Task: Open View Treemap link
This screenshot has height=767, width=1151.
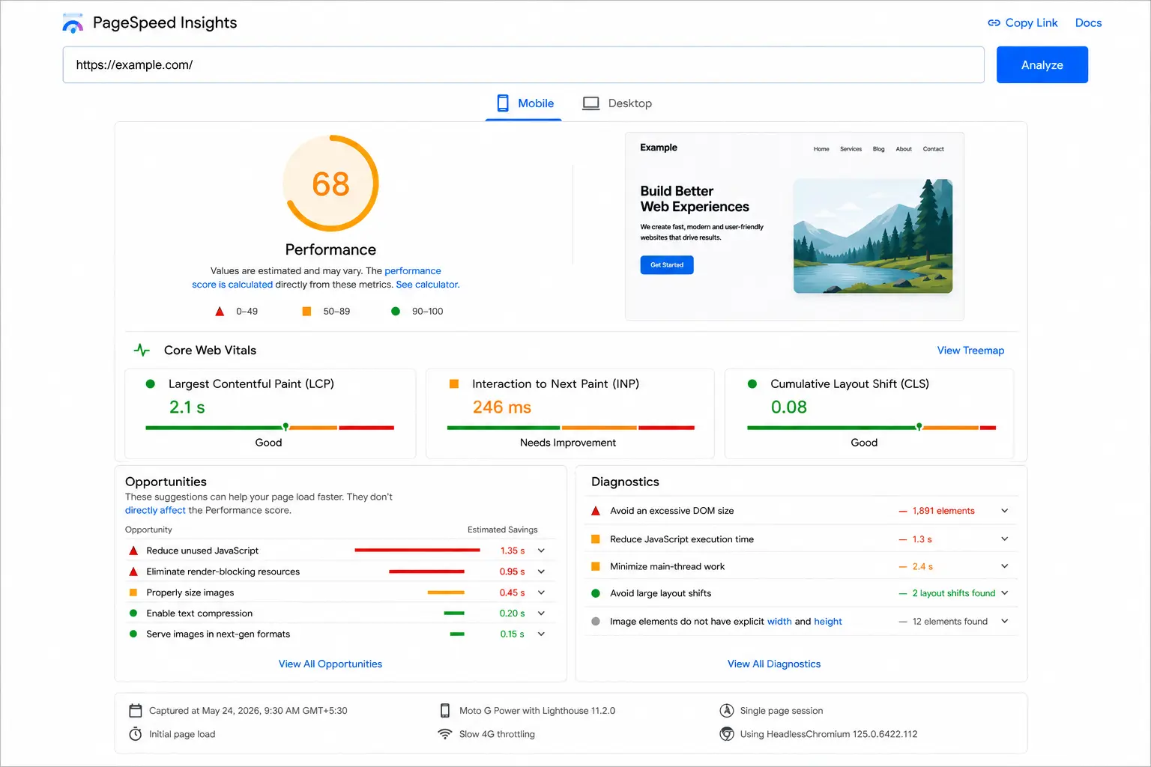Action: [x=970, y=351]
